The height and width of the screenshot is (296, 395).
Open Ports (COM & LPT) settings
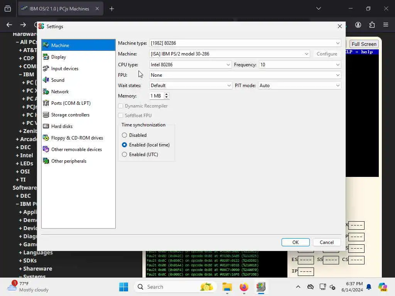point(78,103)
